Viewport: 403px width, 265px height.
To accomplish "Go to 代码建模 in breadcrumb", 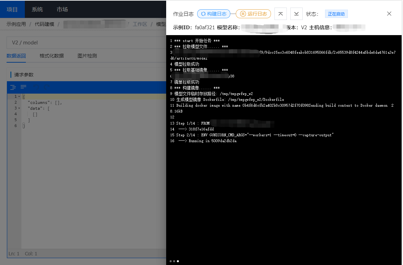I will click(x=44, y=24).
